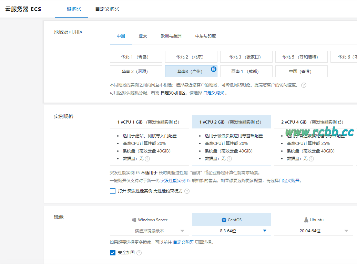
Task: Select the 中东与印度 region tab
Action: click(205, 36)
